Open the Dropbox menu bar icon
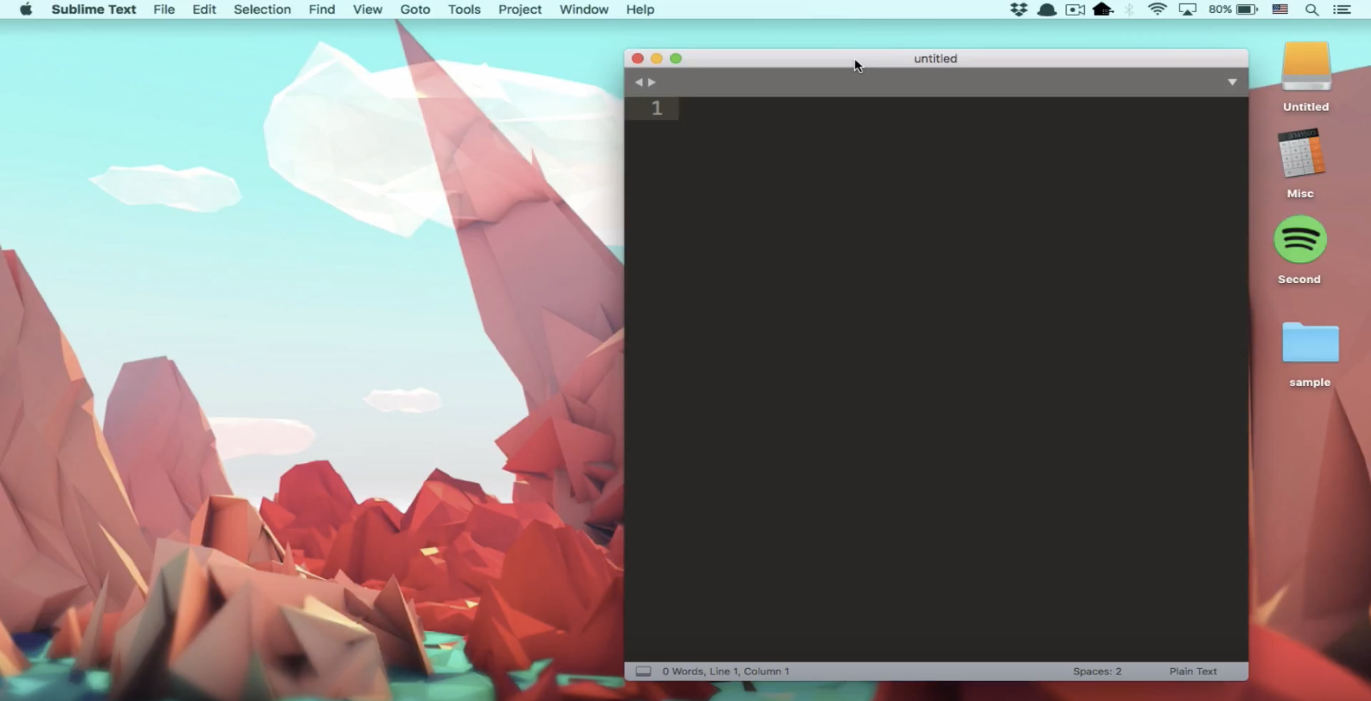 click(1019, 10)
